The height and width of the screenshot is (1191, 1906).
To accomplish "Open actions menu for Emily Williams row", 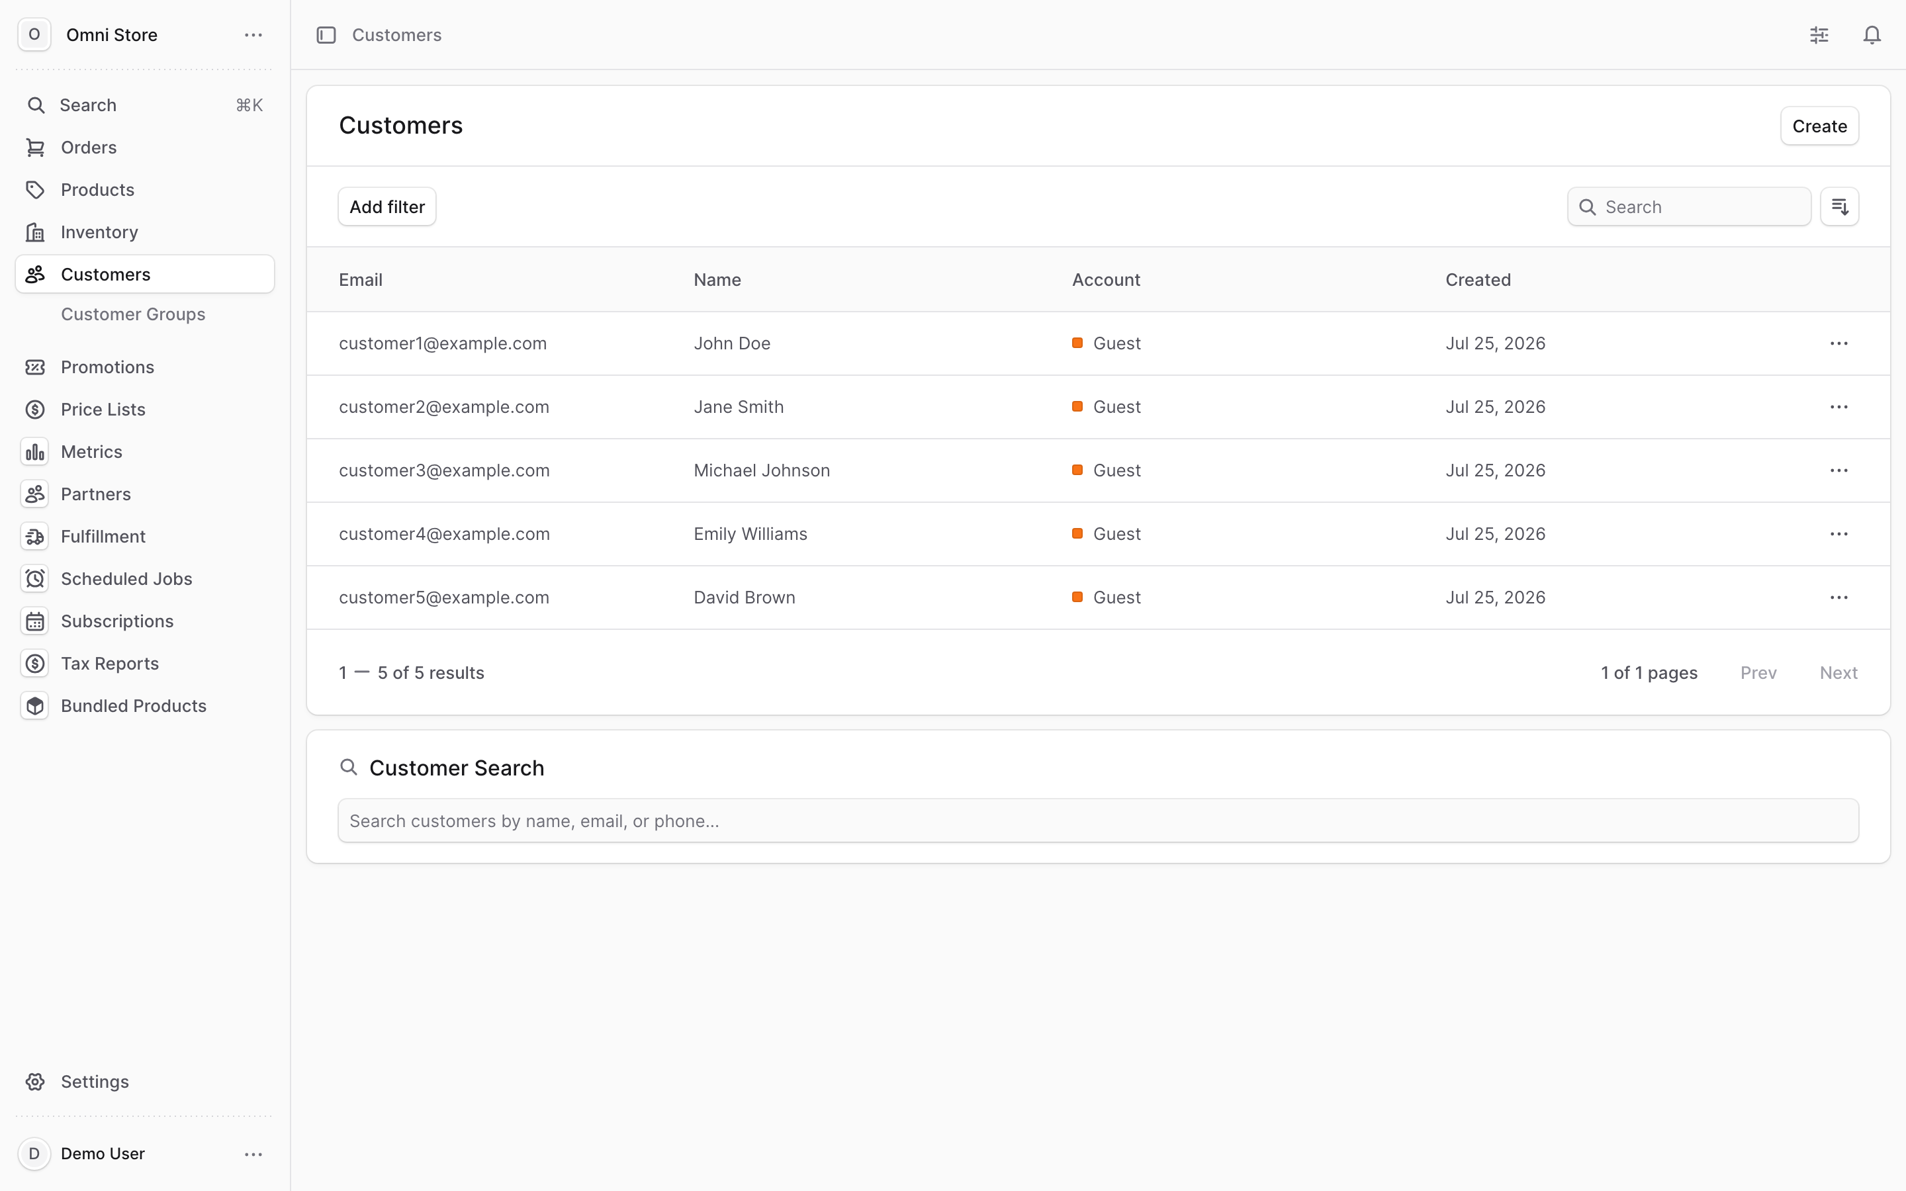I will pos(1839,534).
